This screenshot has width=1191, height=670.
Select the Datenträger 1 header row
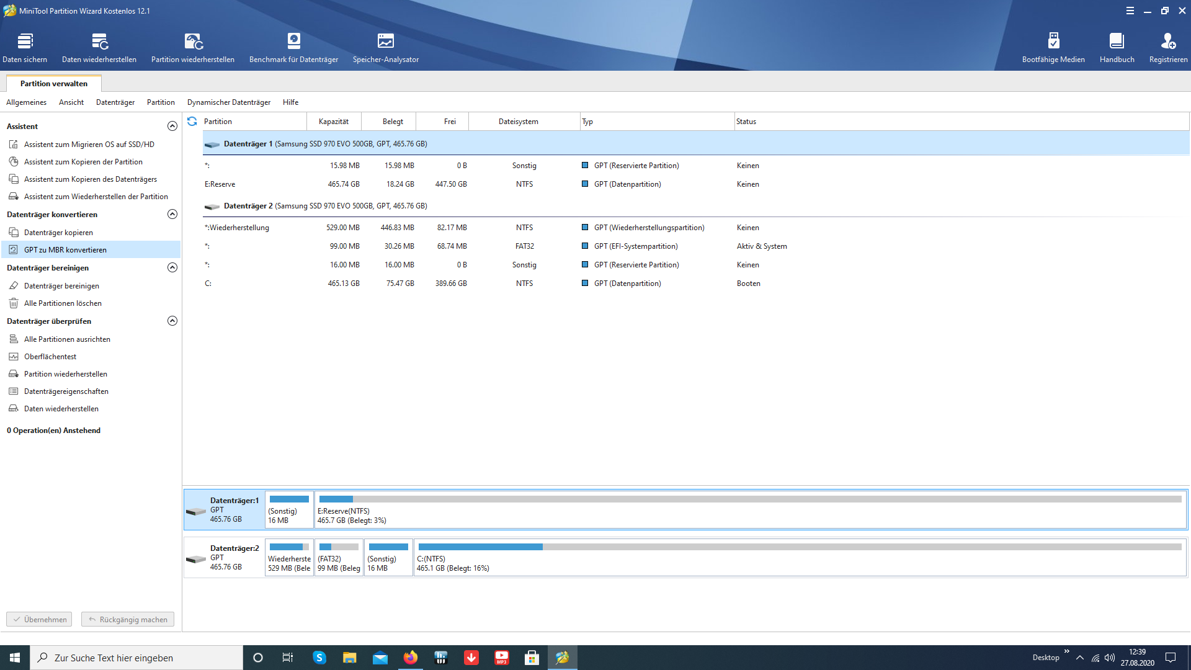point(696,144)
